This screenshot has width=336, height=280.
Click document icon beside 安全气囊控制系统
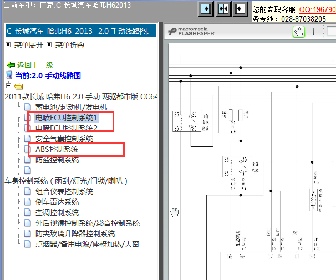click(x=27, y=139)
